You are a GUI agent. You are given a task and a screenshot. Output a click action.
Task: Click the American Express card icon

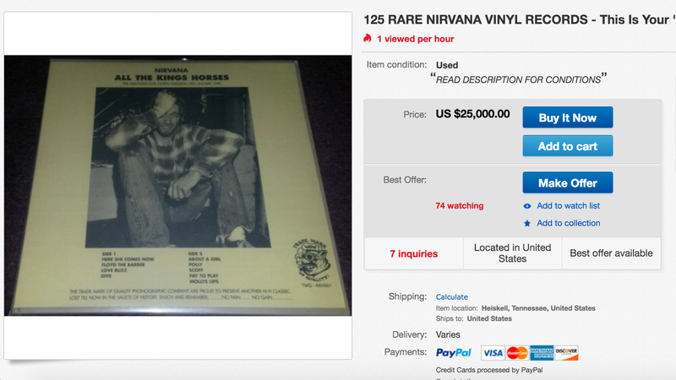point(542,353)
